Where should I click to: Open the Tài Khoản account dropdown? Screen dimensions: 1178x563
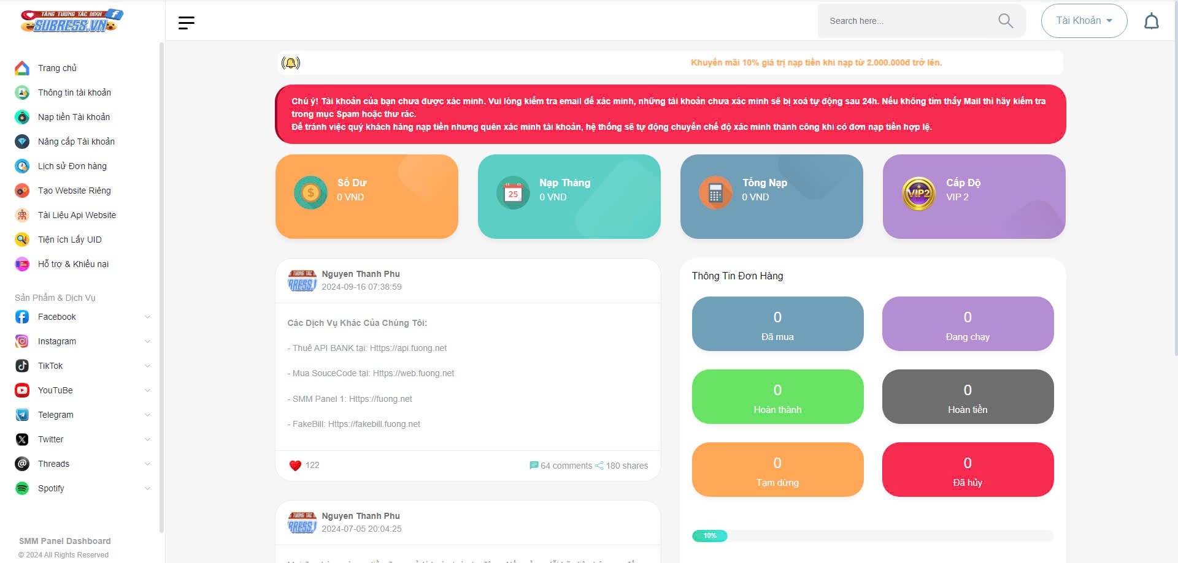tap(1084, 21)
